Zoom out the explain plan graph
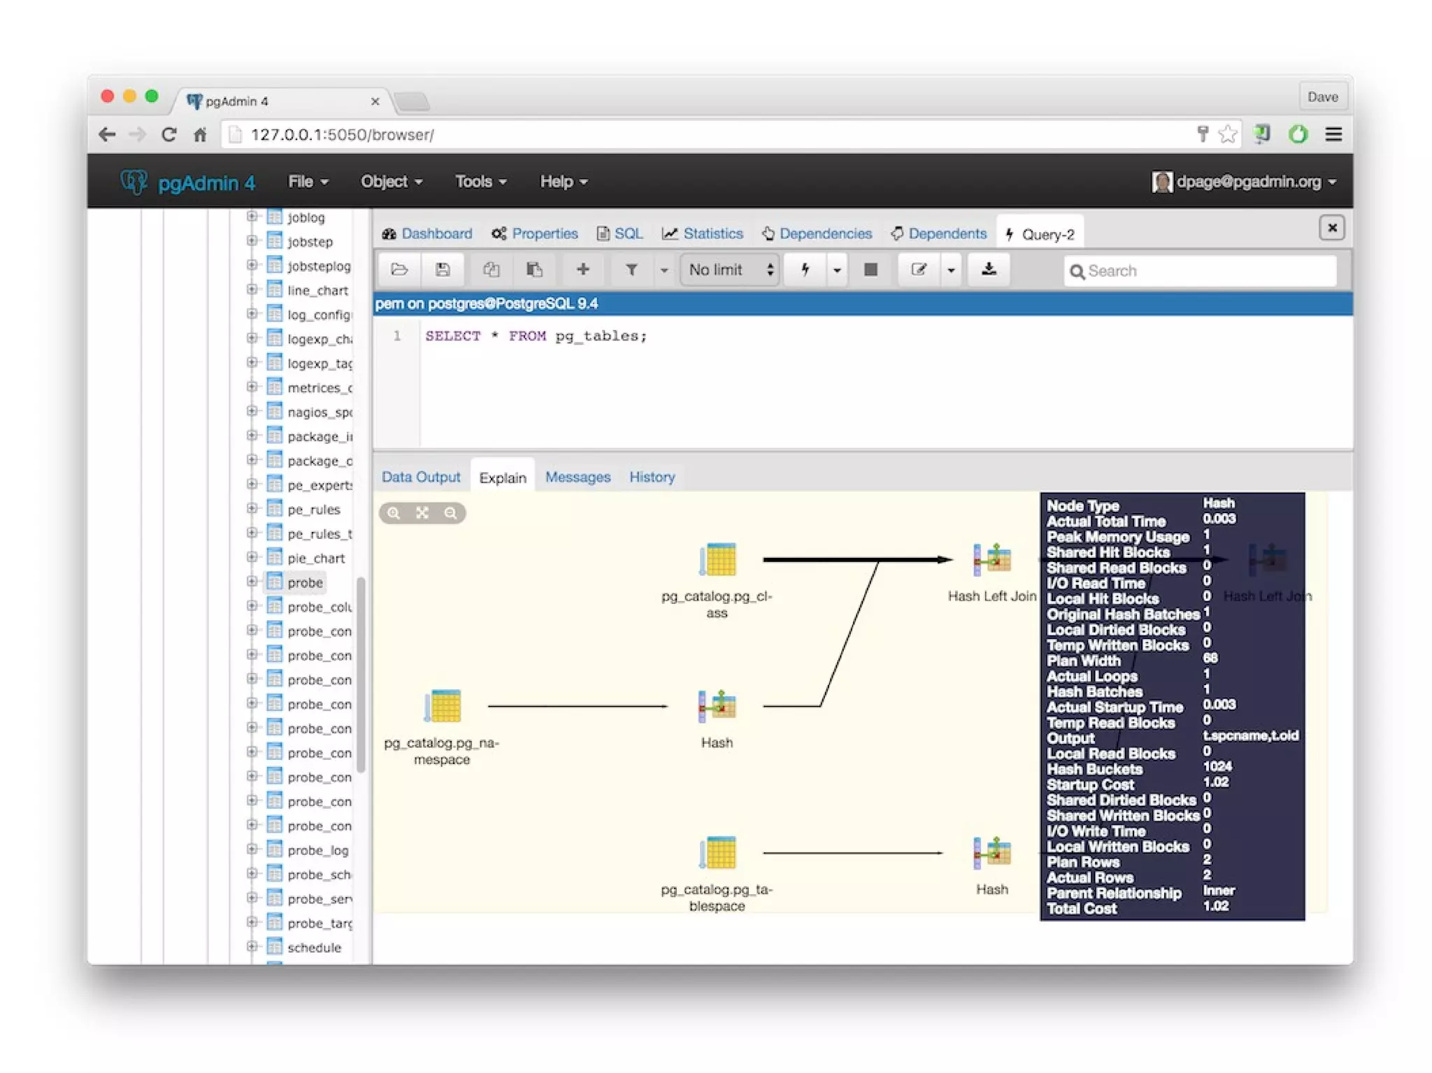 click(x=451, y=513)
